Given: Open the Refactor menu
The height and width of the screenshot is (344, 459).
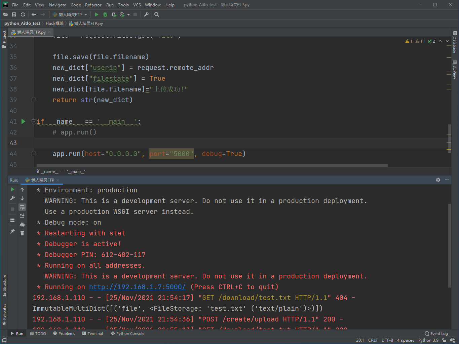Looking at the screenshot, I should pos(93,5).
